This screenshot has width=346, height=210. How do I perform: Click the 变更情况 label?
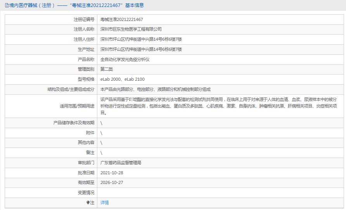point(86,193)
